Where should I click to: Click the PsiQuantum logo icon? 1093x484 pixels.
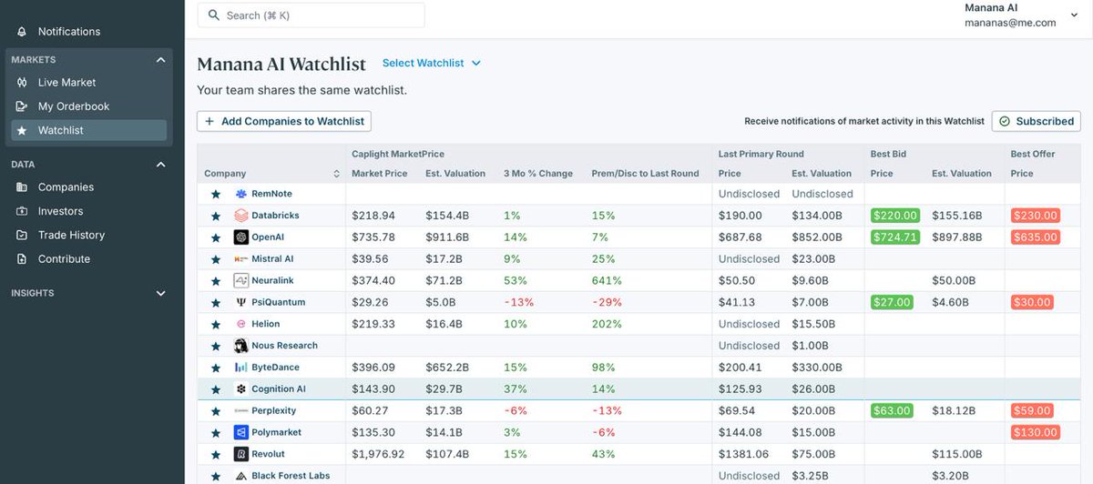pyautogui.click(x=241, y=302)
